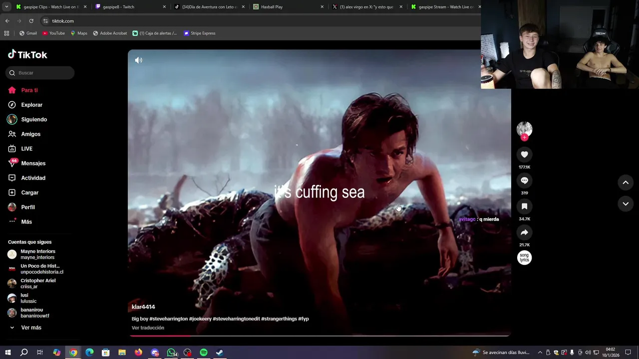Screen dimensions: 639x359
Task: Seek on the video progress bar
Action: 319,336
